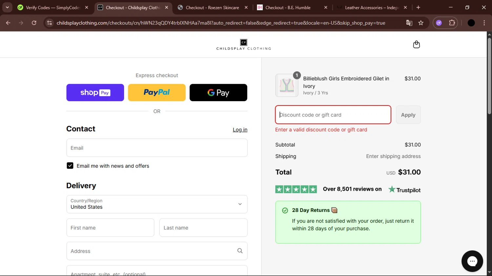Open the live chat bubble
Viewport: 492px width, 276px height.
[x=472, y=261]
